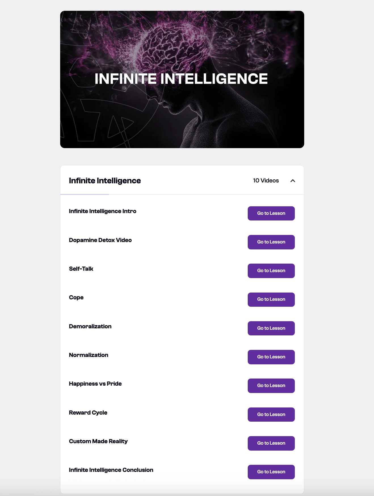Click the Infinite Intelligence section heading
This screenshot has height=496, width=374.
tap(105, 181)
